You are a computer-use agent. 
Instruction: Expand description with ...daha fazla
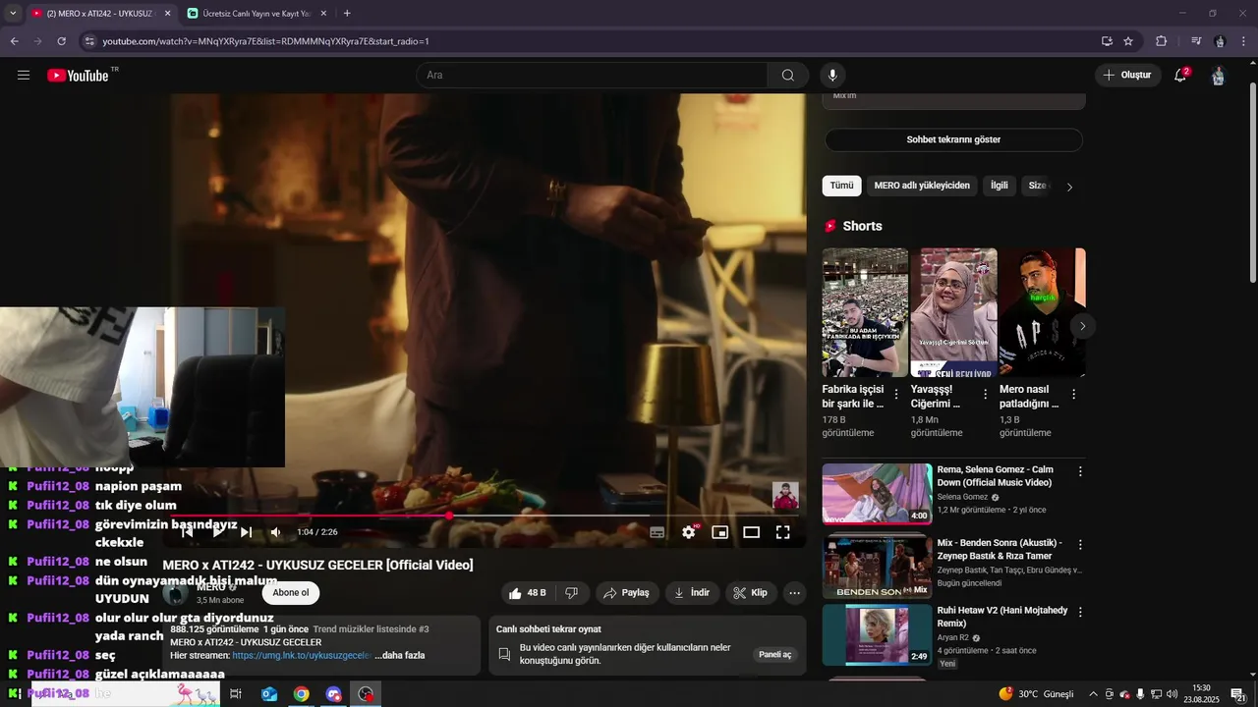pyautogui.click(x=400, y=655)
